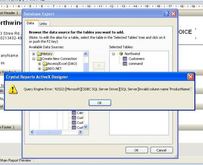Click the Stree Rd. address field in report
This screenshot has height=165, width=203.
[11, 33]
